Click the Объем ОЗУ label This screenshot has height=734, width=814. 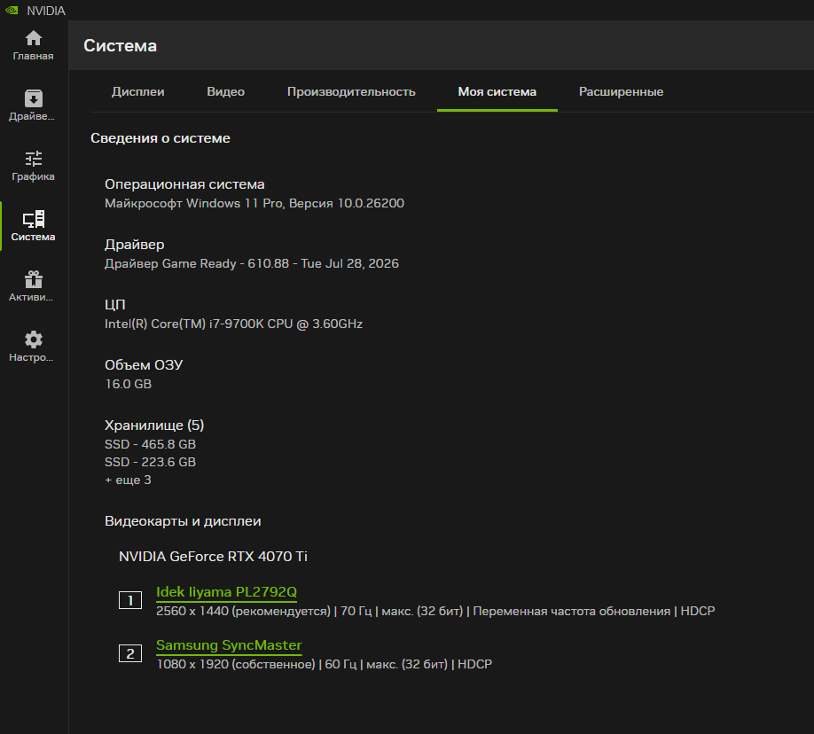pyautogui.click(x=144, y=365)
